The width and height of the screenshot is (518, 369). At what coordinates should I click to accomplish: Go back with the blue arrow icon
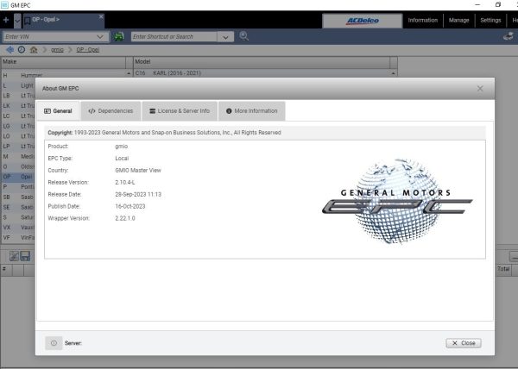pos(9,49)
